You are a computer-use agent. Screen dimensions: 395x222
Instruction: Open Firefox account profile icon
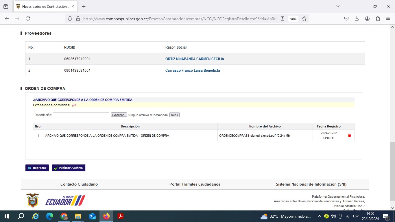367,18
